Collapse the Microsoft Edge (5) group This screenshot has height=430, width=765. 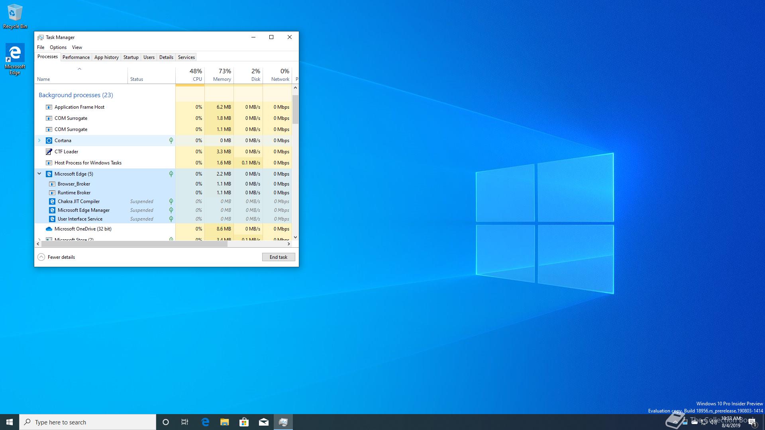[x=39, y=174]
